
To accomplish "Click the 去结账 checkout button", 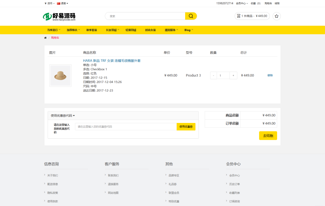I will pos(268,136).
